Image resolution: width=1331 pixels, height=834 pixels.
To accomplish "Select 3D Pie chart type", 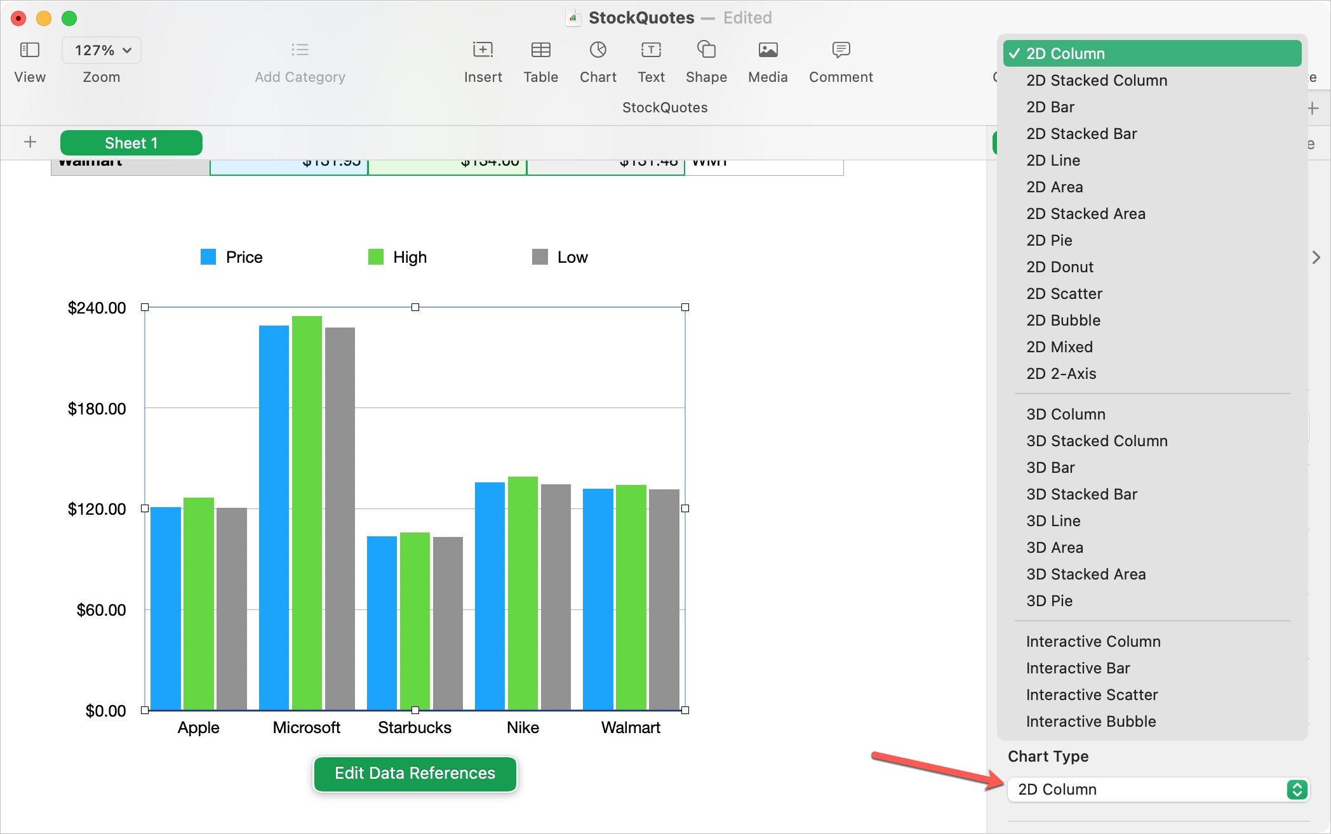I will [1152, 600].
